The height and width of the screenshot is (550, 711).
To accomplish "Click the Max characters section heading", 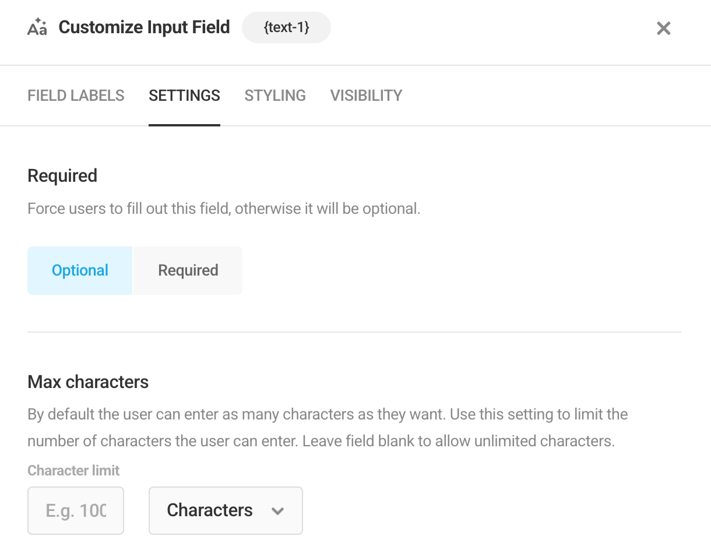I will tap(88, 382).
